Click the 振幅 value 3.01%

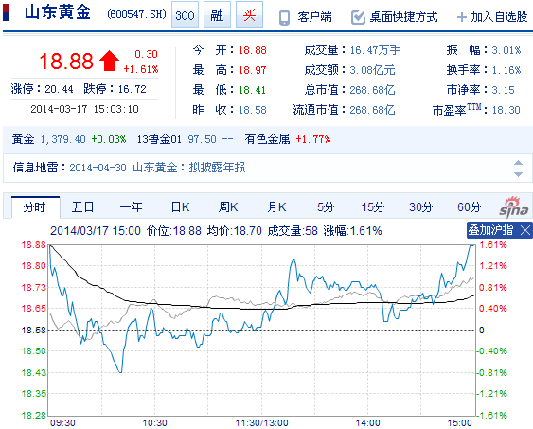point(506,50)
